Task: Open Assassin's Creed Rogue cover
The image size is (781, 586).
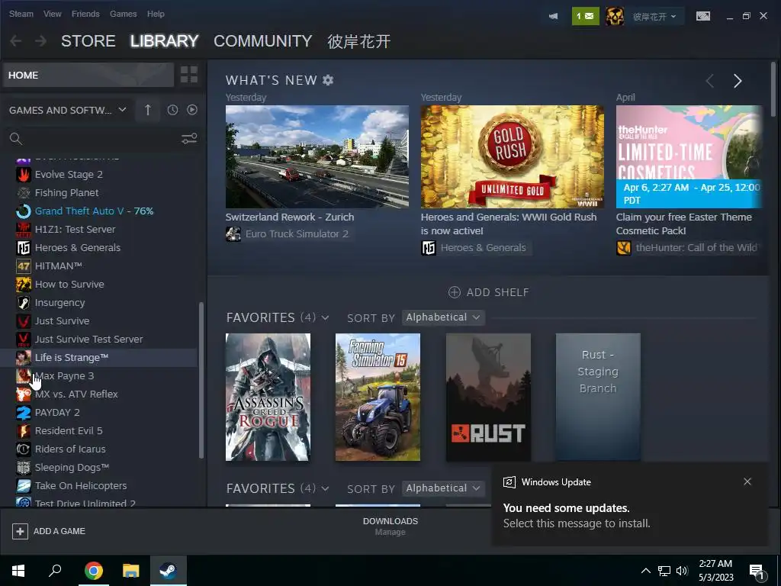Action: coord(268,397)
